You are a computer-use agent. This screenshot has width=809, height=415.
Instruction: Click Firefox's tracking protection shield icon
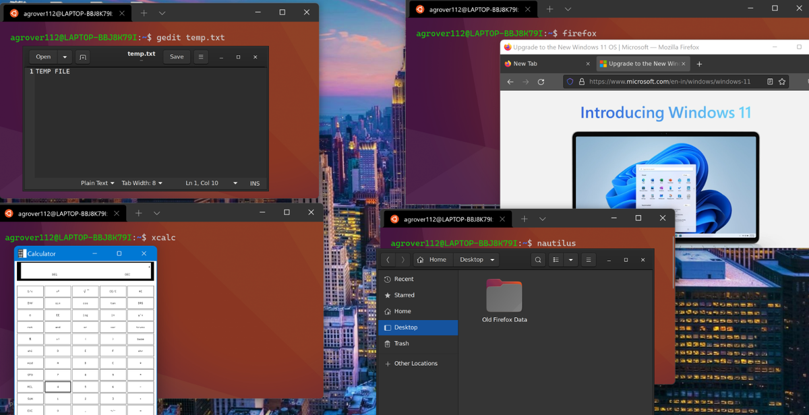pyautogui.click(x=570, y=82)
